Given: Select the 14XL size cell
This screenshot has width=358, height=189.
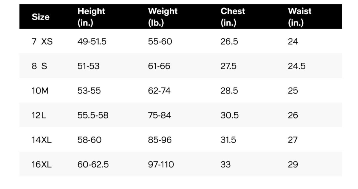Looking at the screenshot, I should [42, 140].
